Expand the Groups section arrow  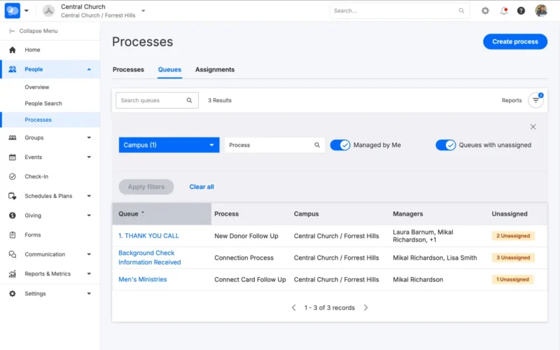pyautogui.click(x=89, y=137)
